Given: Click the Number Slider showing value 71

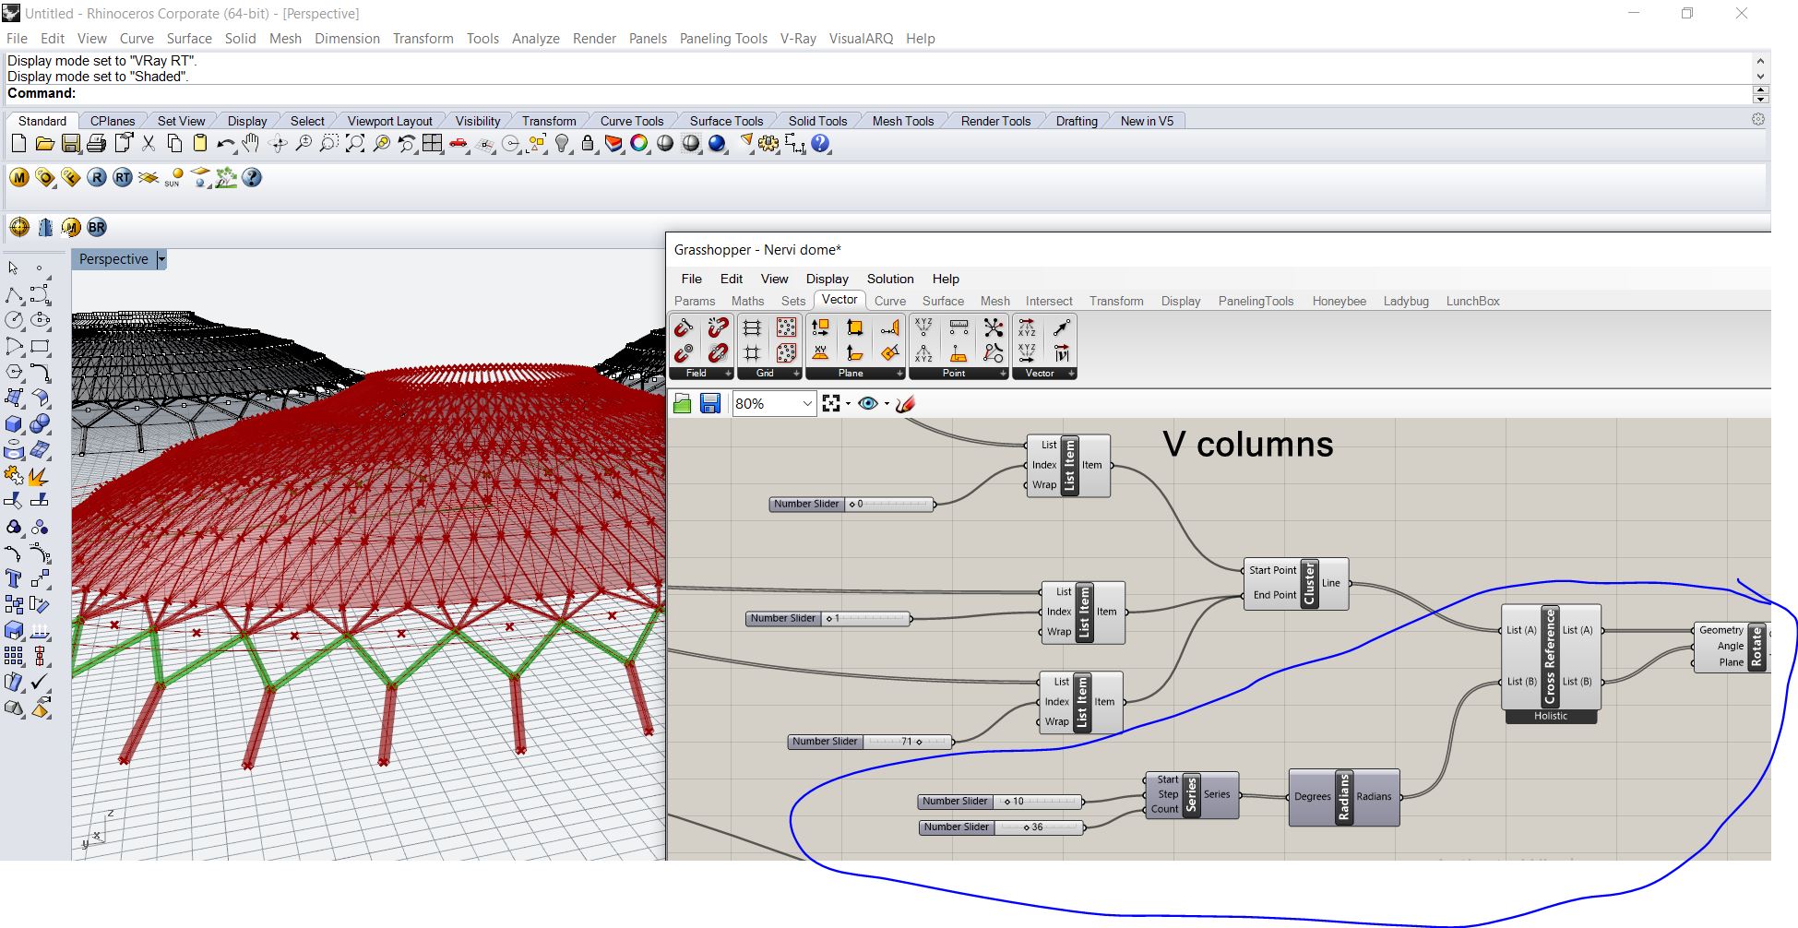Looking at the screenshot, I should point(871,742).
